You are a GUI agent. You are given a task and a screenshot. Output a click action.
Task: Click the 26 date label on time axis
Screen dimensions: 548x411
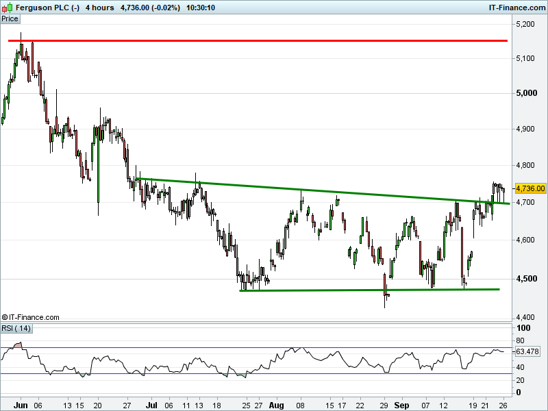click(x=503, y=406)
